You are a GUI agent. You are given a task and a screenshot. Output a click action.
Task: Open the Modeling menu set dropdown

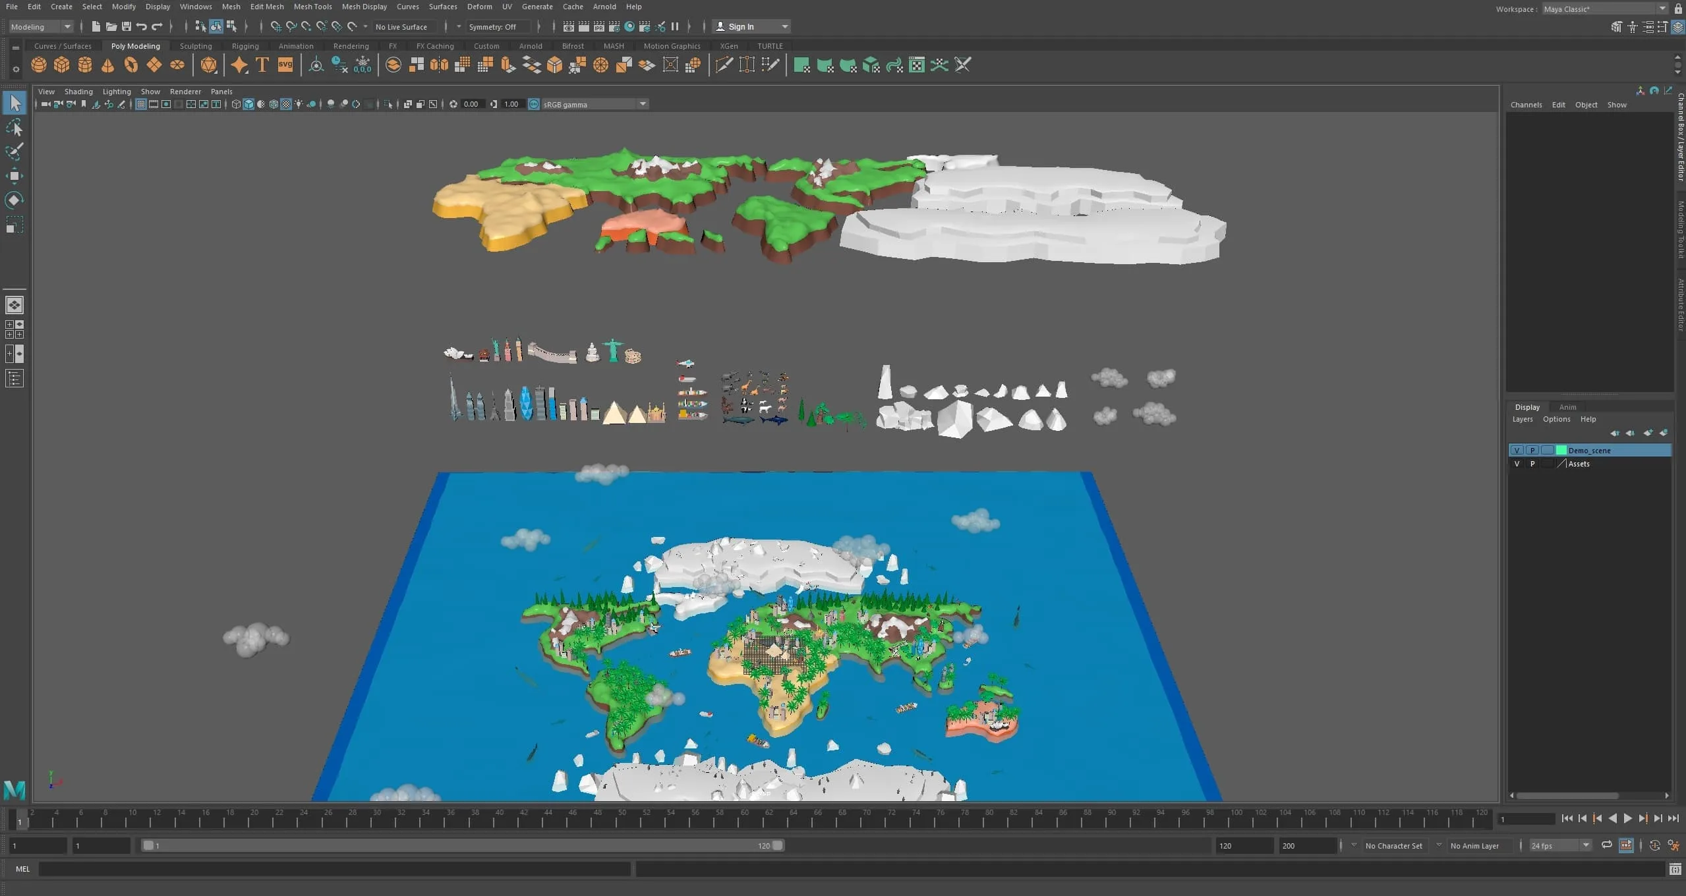[41, 27]
